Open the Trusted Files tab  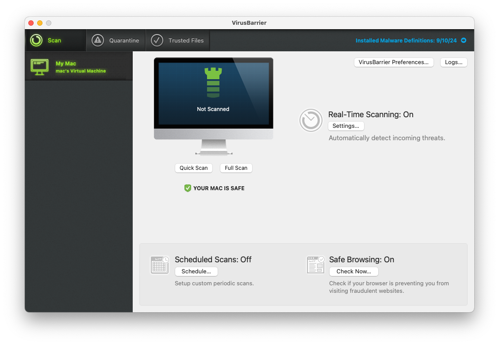(x=178, y=40)
